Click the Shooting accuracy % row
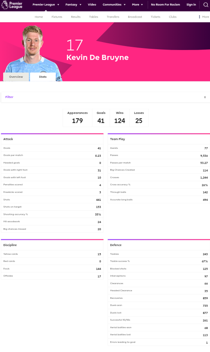The width and height of the screenshot is (210, 352). pos(52,214)
